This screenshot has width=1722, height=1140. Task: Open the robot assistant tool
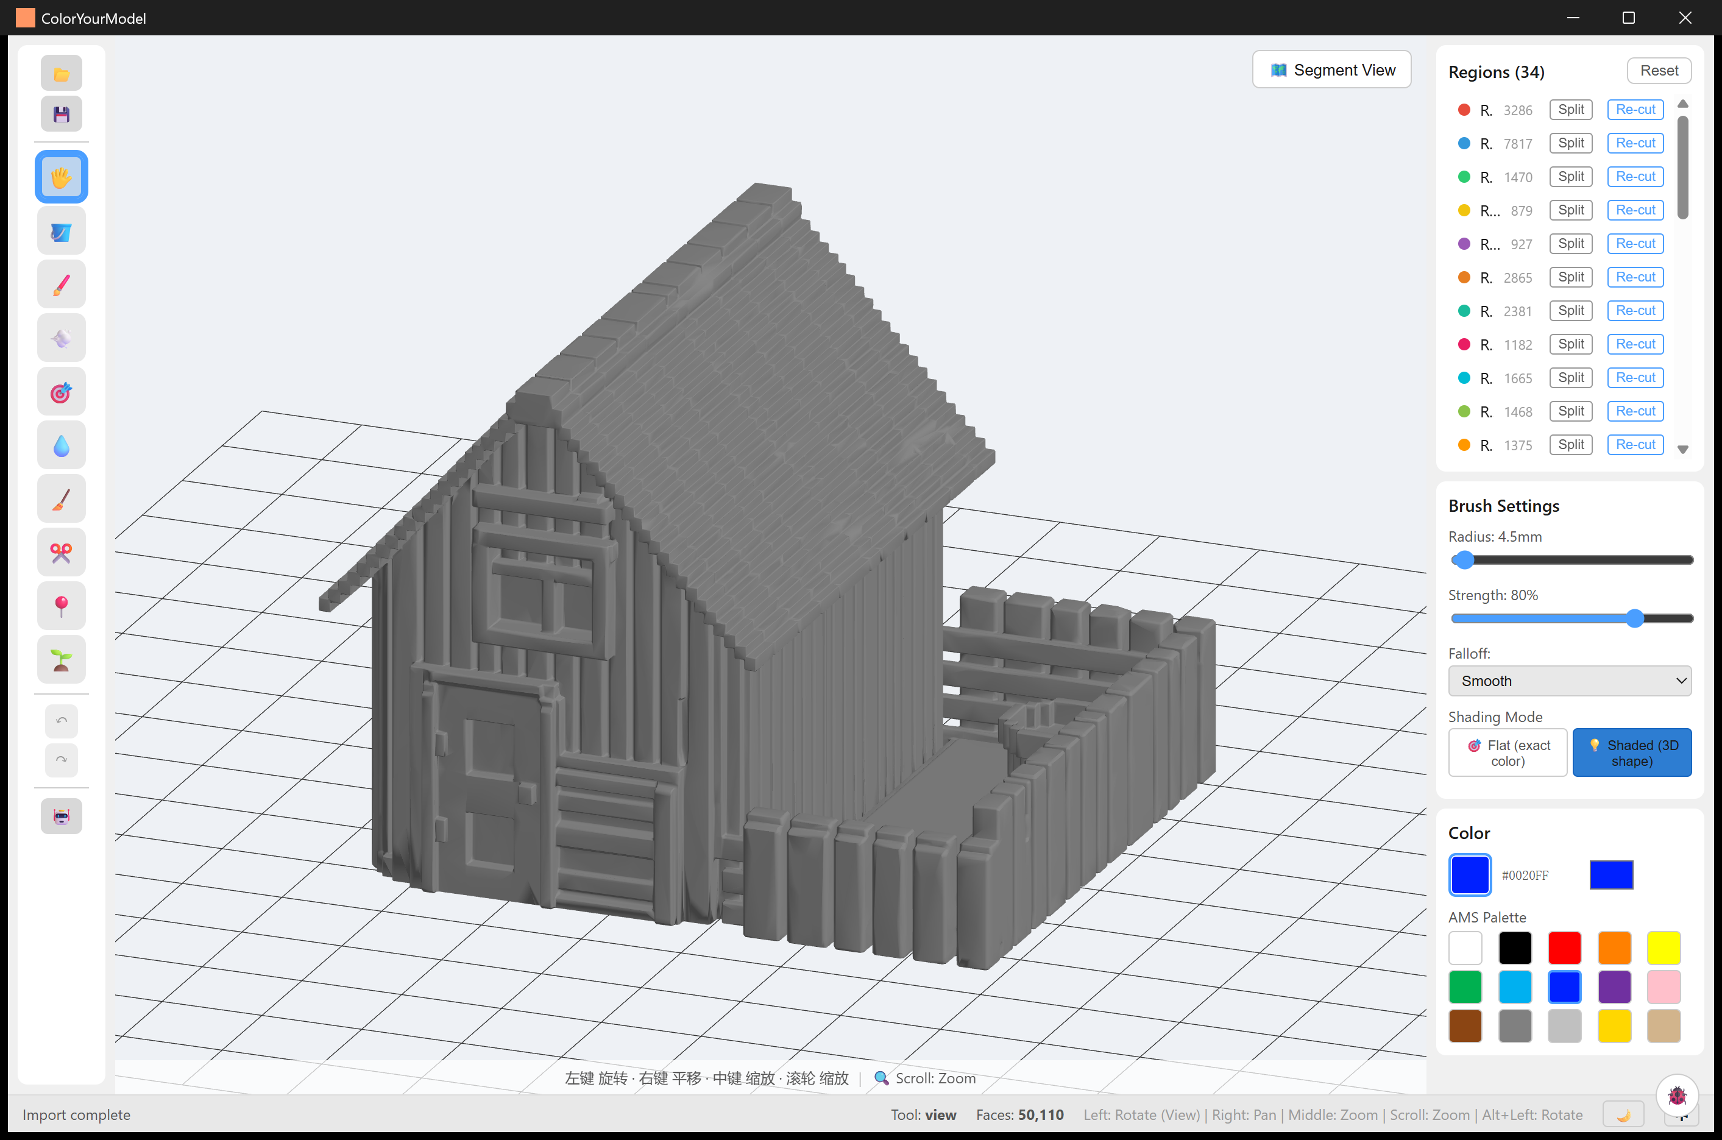click(x=61, y=816)
